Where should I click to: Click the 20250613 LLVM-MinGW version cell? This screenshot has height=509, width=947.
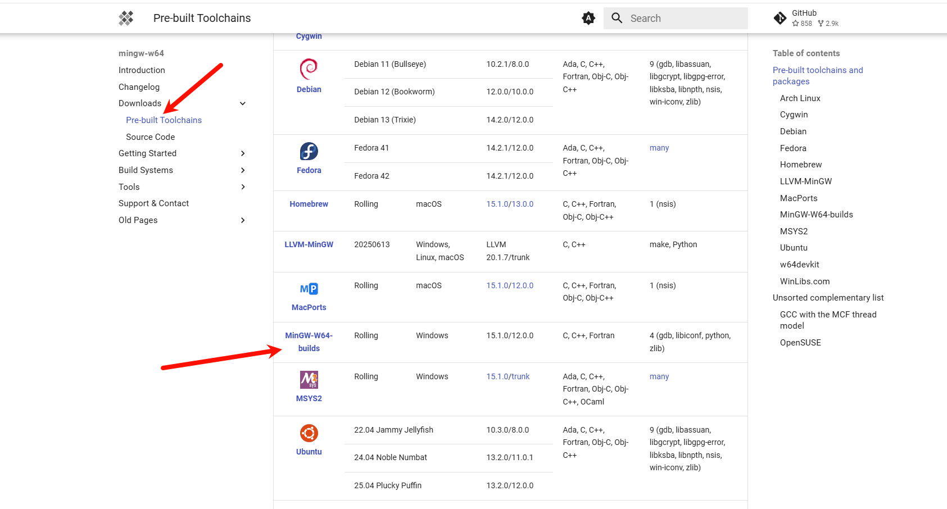(372, 244)
